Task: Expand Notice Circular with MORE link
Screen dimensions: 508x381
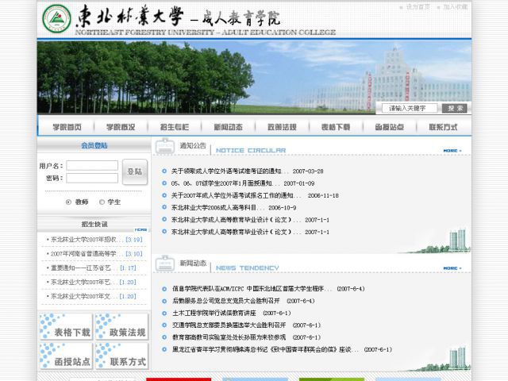Action: pyautogui.click(x=451, y=150)
